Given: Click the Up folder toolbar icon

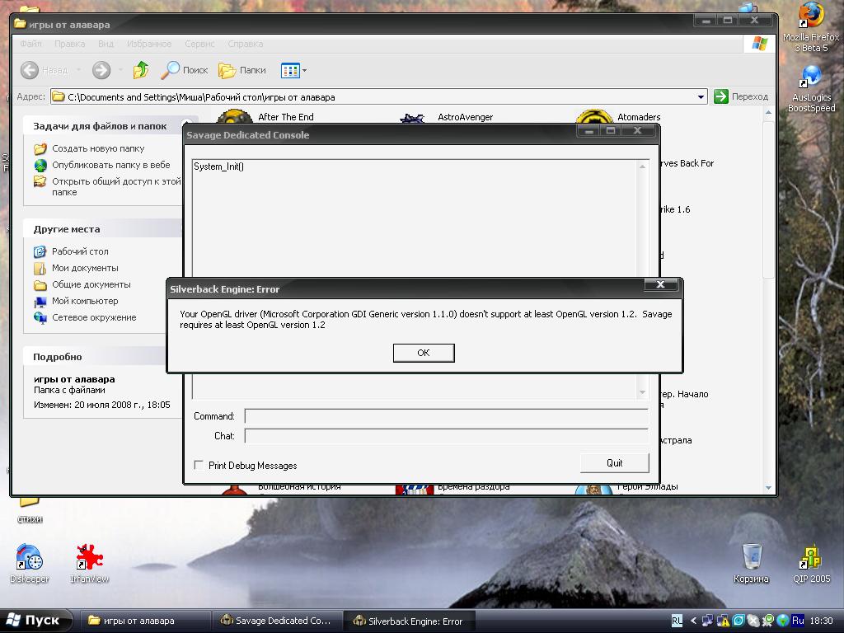Looking at the screenshot, I should [141, 71].
